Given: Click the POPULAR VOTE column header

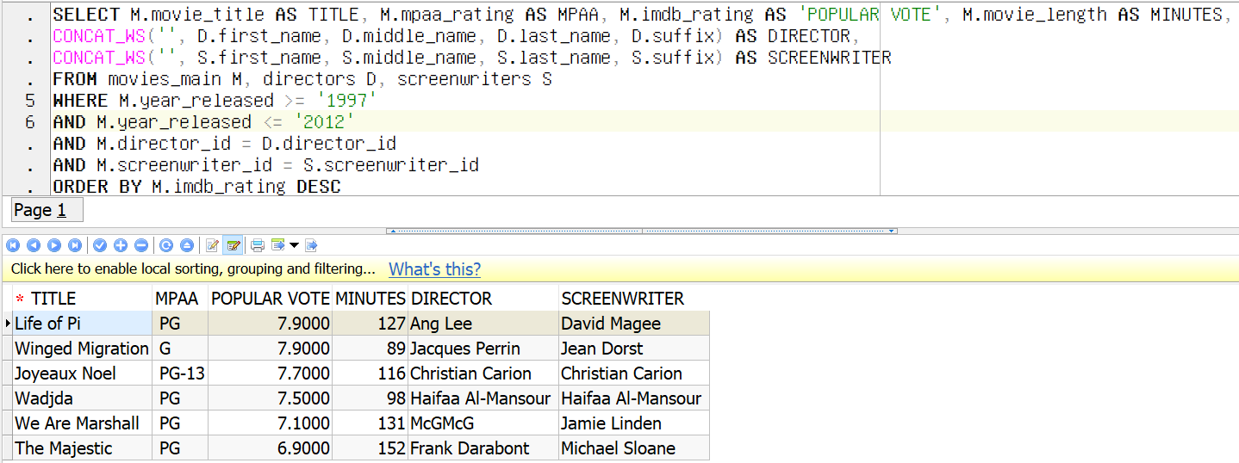Looking at the screenshot, I should click(270, 299).
